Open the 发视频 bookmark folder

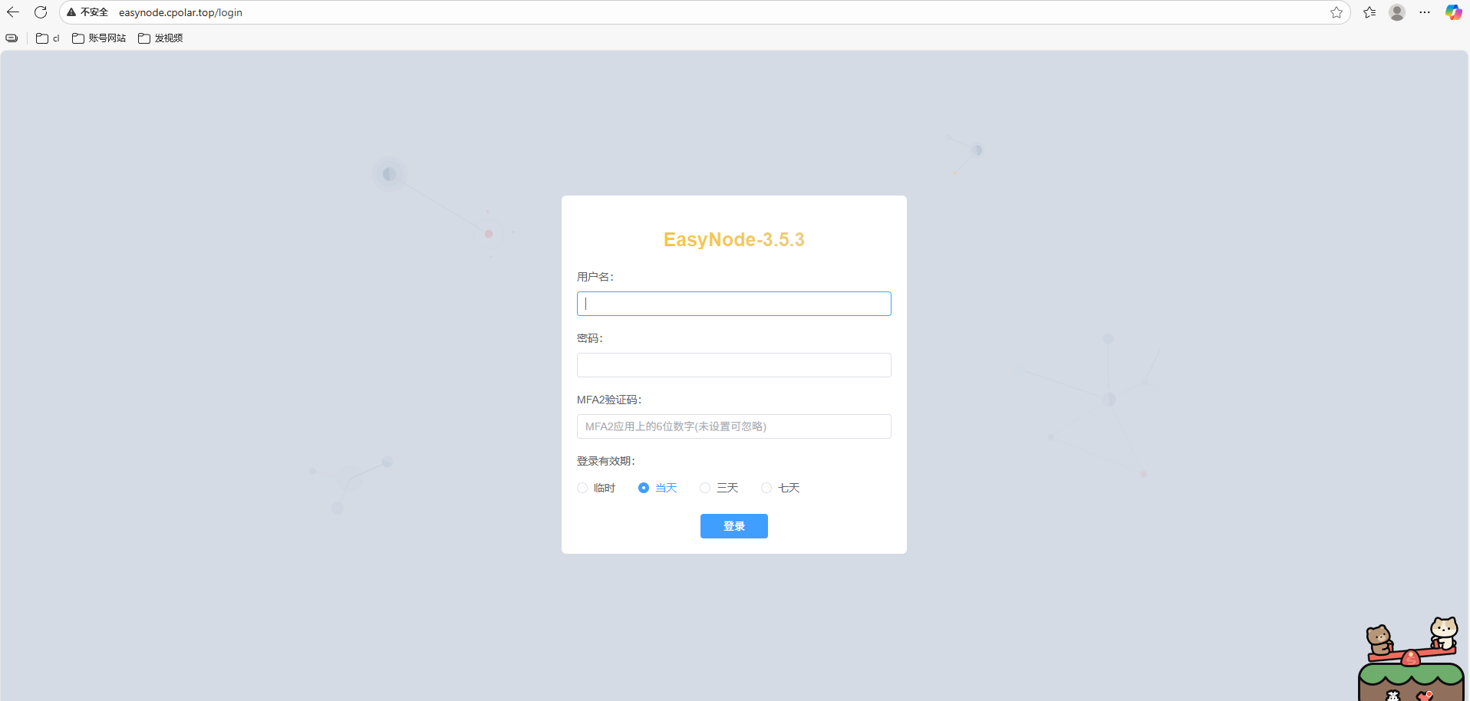tap(160, 38)
